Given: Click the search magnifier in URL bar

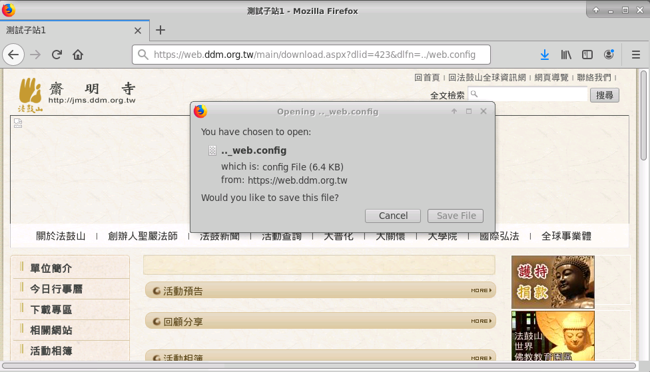Looking at the screenshot, I should [143, 55].
